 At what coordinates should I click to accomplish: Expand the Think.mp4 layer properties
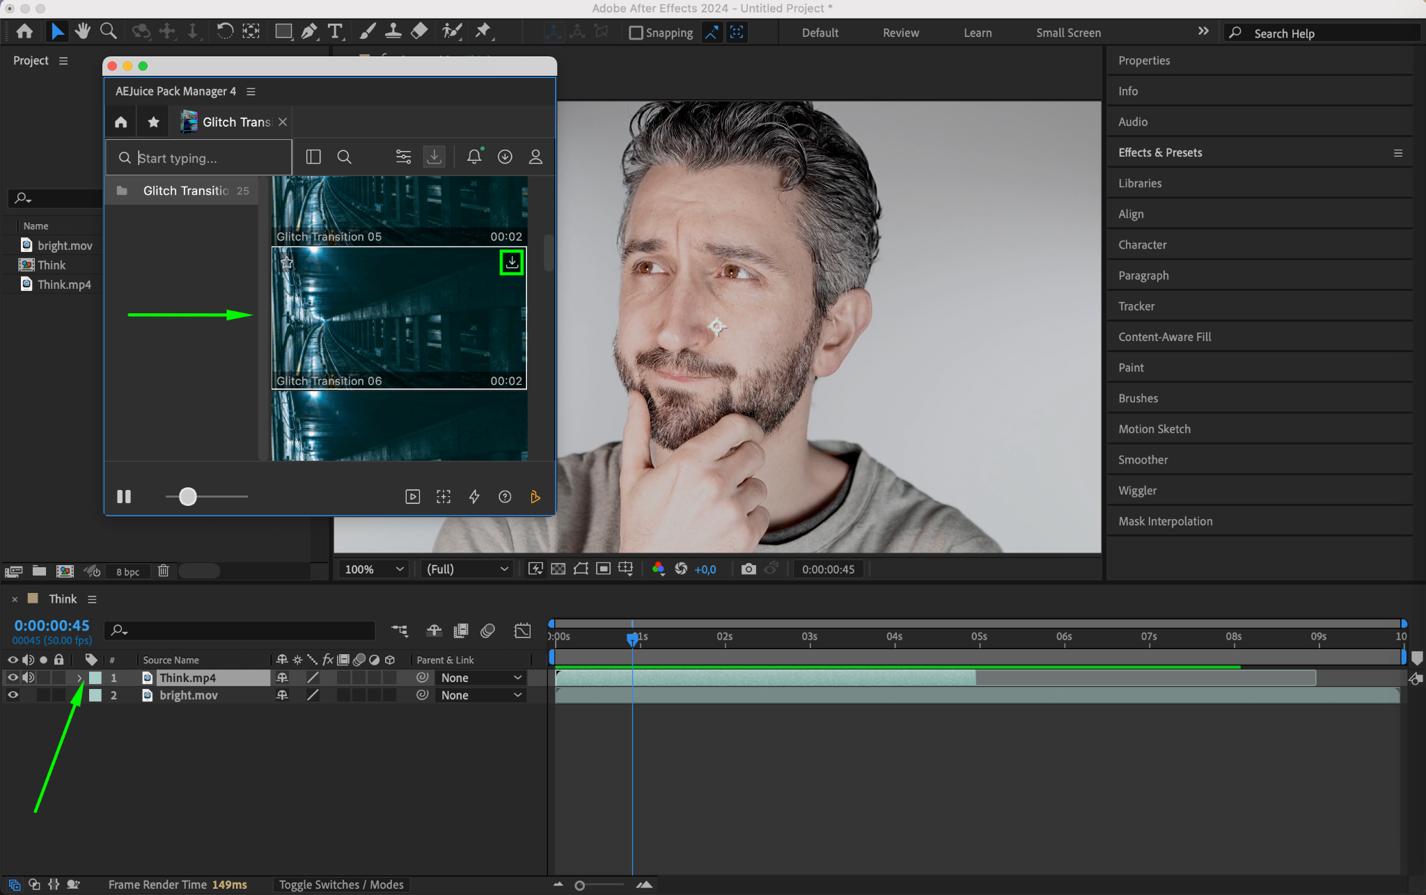coord(79,678)
